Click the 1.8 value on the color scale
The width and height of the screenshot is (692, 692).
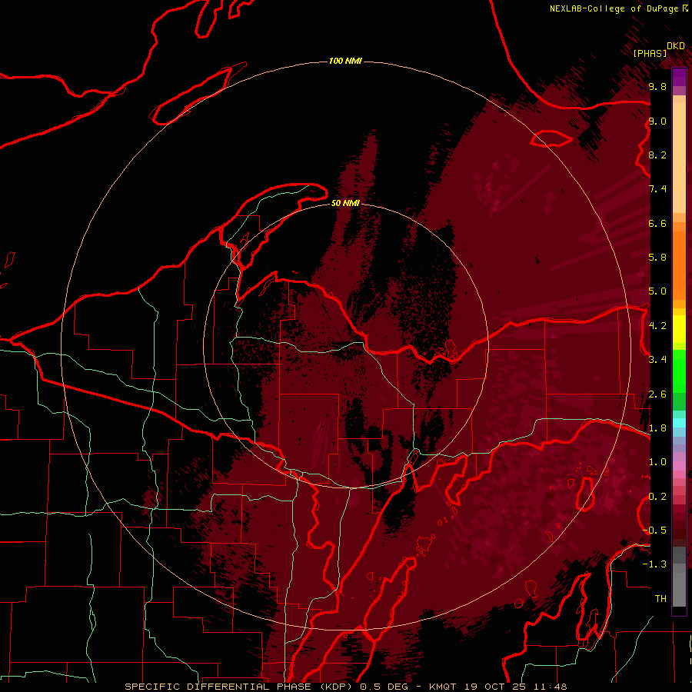coord(657,428)
